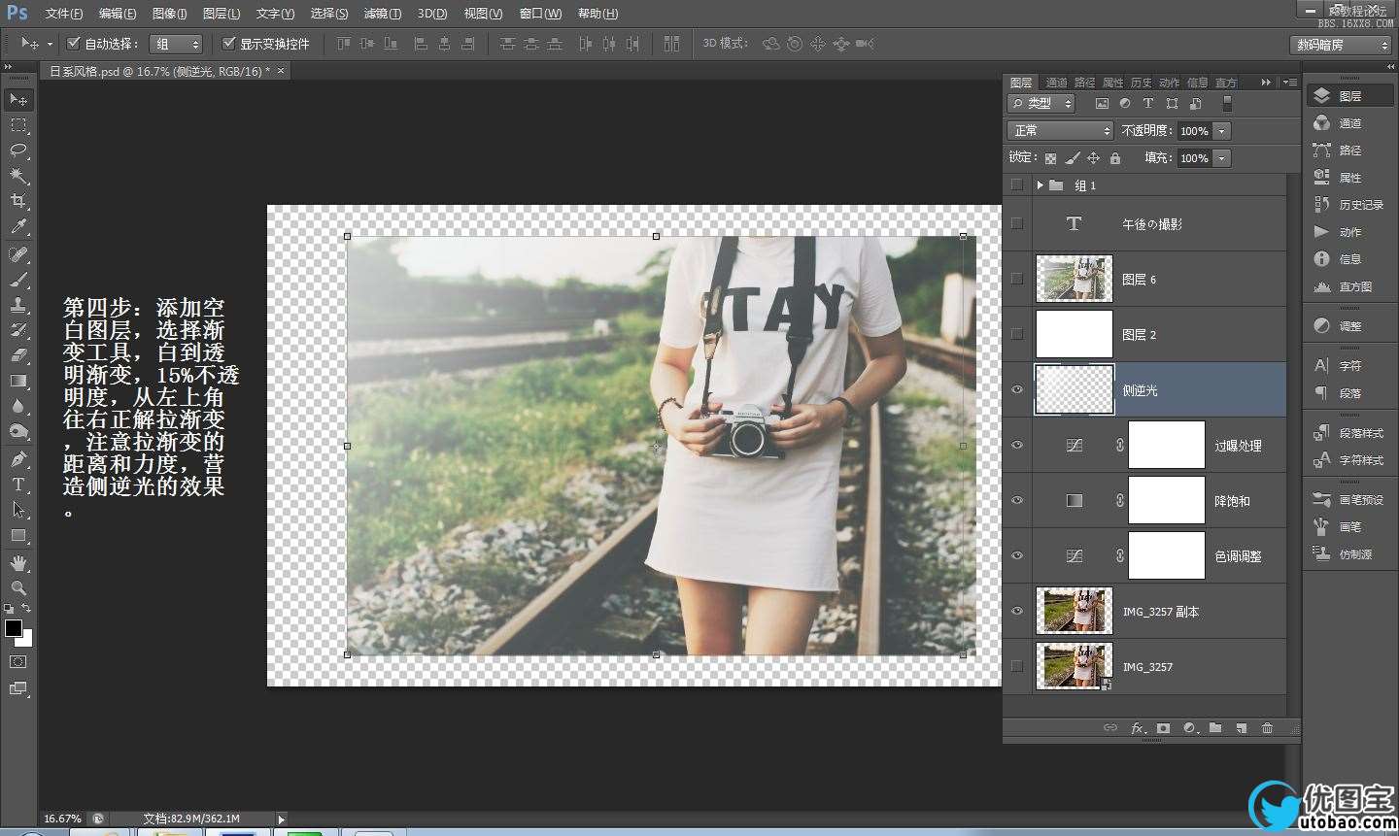Open the 文件(F) menu

point(64,14)
